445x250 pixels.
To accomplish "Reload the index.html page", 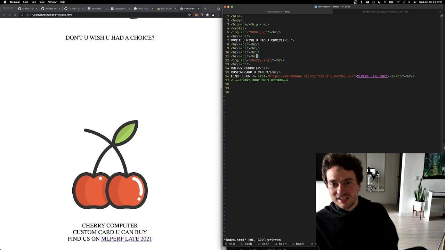I will pyautogui.click(x=15, y=15).
